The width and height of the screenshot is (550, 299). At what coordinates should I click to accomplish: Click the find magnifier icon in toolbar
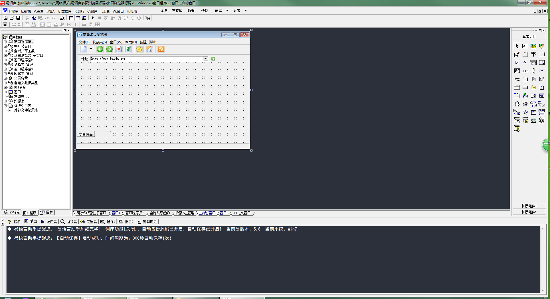62,18
